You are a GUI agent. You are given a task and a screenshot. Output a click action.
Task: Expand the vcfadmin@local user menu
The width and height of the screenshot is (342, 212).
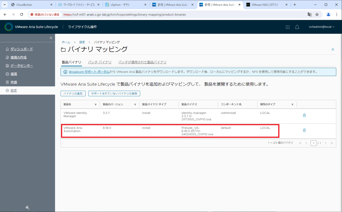322,27
